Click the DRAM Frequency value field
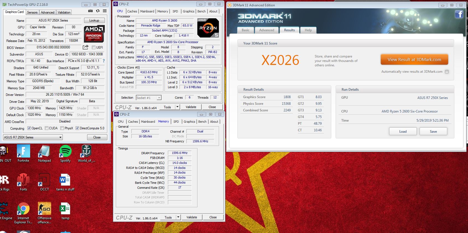The height and width of the screenshot is (233, 468). (x=180, y=153)
